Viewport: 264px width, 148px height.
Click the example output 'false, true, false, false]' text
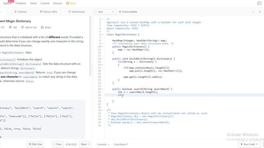23,129
